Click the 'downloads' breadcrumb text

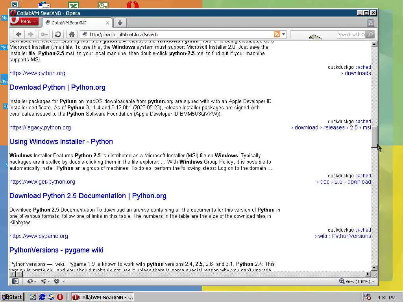[x=358, y=73]
